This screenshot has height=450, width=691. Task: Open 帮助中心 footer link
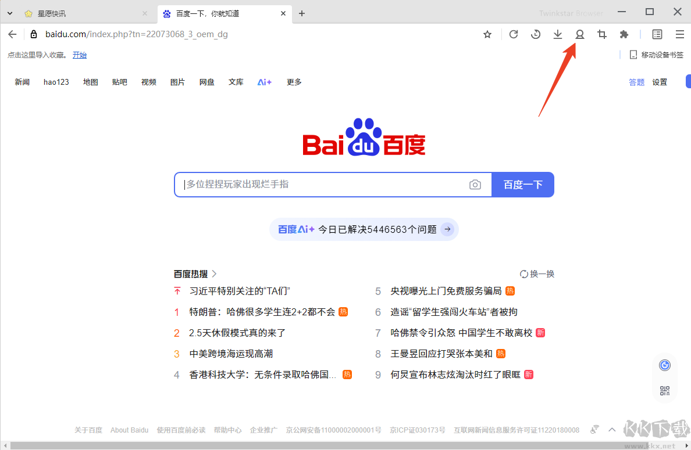click(x=227, y=430)
